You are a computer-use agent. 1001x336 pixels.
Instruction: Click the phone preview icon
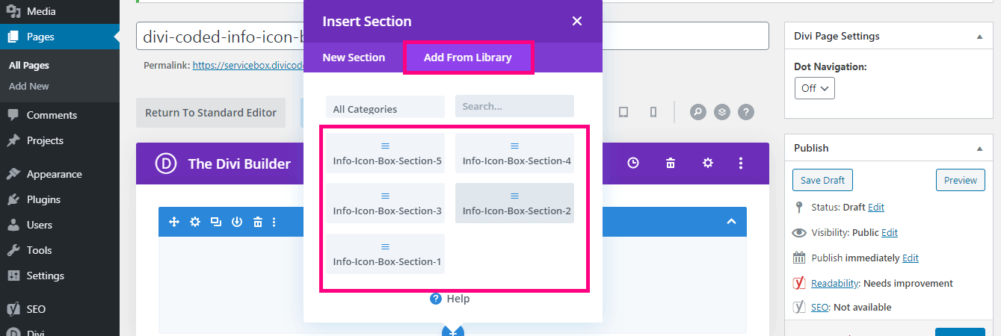653,112
